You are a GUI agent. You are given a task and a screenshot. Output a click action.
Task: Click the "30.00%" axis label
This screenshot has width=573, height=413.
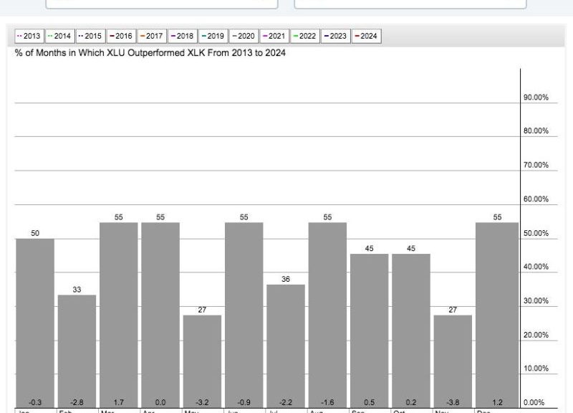pos(536,301)
